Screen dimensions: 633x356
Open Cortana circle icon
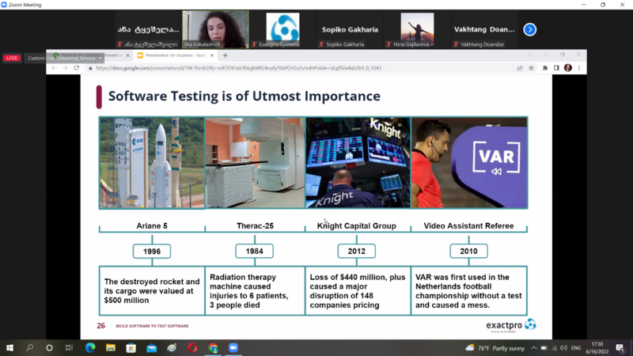click(x=49, y=347)
